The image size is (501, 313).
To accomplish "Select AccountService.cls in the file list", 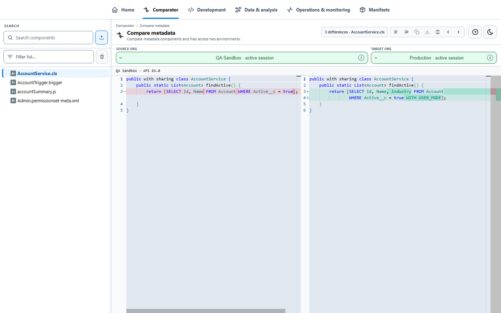I will point(56,73).
